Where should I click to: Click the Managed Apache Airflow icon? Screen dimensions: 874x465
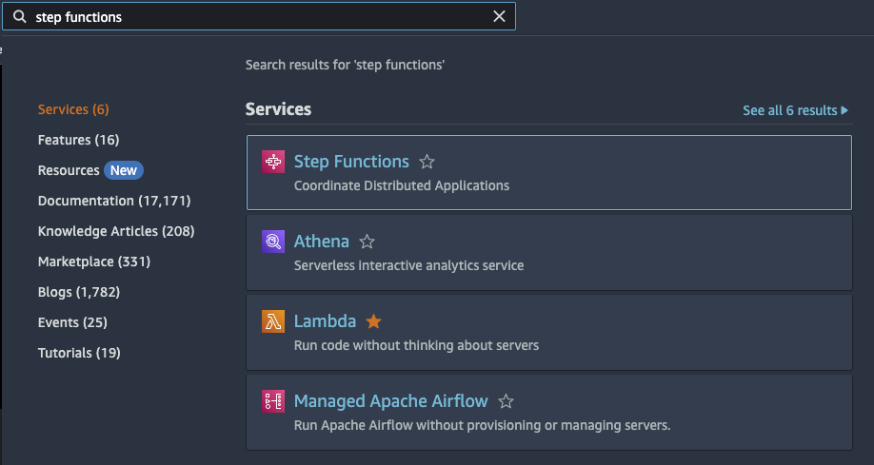(x=273, y=401)
